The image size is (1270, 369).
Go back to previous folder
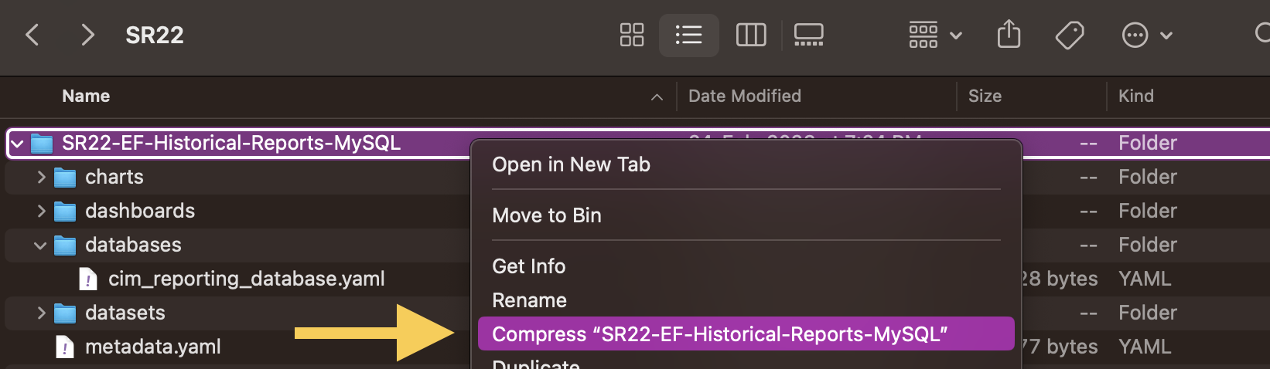[x=32, y=35]
